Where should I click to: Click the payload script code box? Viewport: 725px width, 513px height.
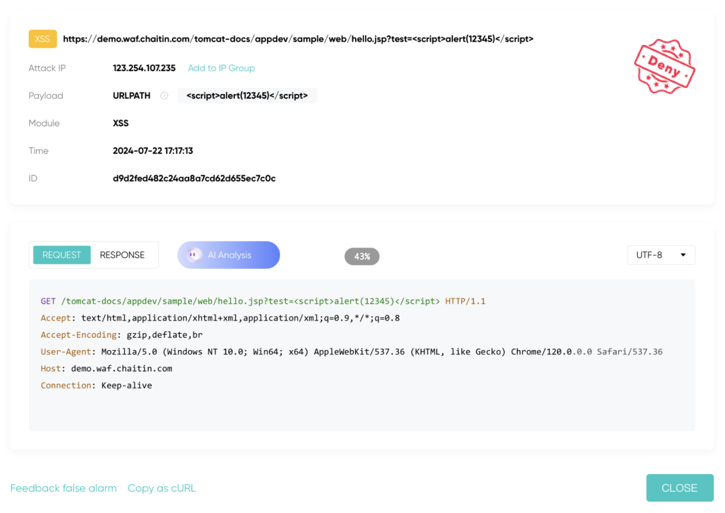tap(247, 96)
